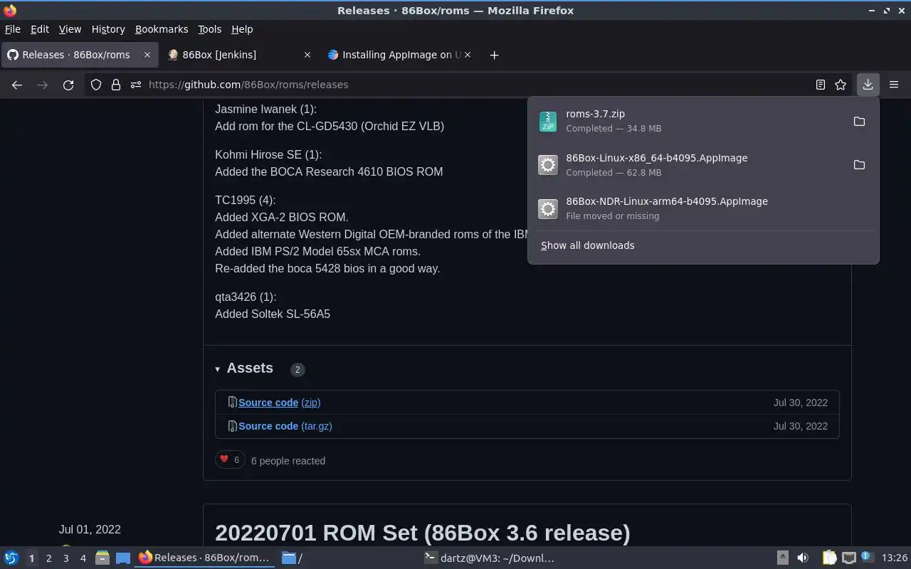Viewport: 911px width, 569px height.
Task: Open the clipboard manager tray icon
Action: [829, 558]
